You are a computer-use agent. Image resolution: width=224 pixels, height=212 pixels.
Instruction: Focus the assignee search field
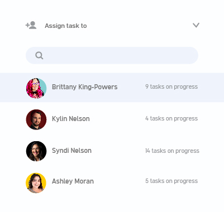pos(112,55)
